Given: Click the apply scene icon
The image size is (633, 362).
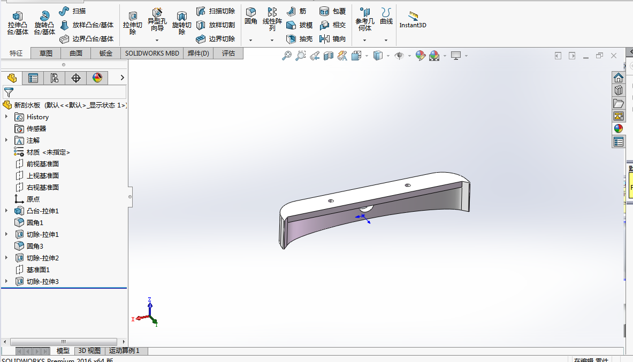Looking at the screenshot, I should pos(434,56).
